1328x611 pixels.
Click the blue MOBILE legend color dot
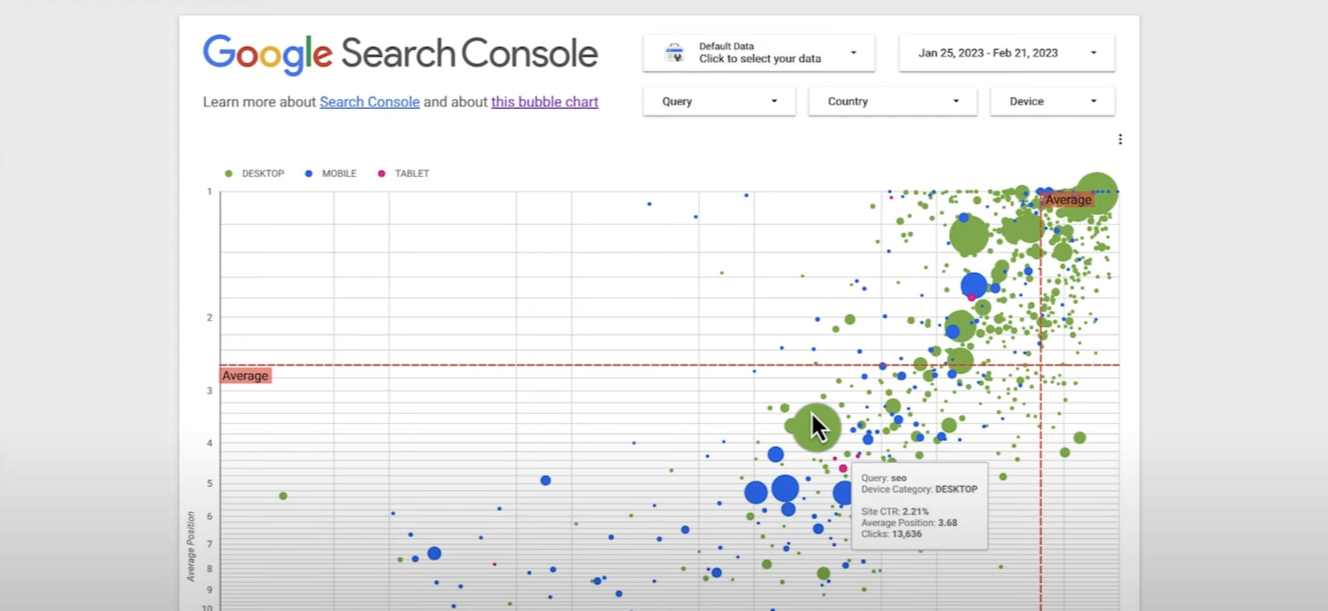(308, 174)
